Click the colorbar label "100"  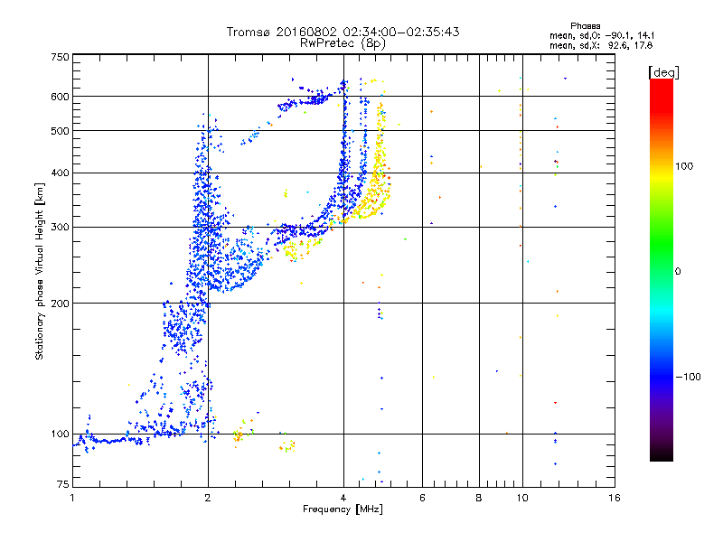click(x=684, y=166)
